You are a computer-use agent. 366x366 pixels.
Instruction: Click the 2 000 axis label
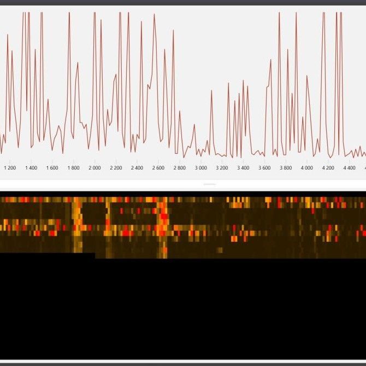pos(95,168)
